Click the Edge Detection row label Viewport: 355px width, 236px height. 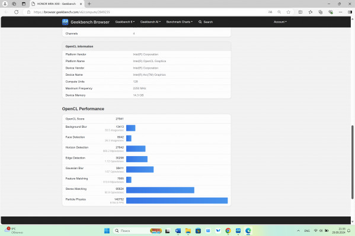75,158
